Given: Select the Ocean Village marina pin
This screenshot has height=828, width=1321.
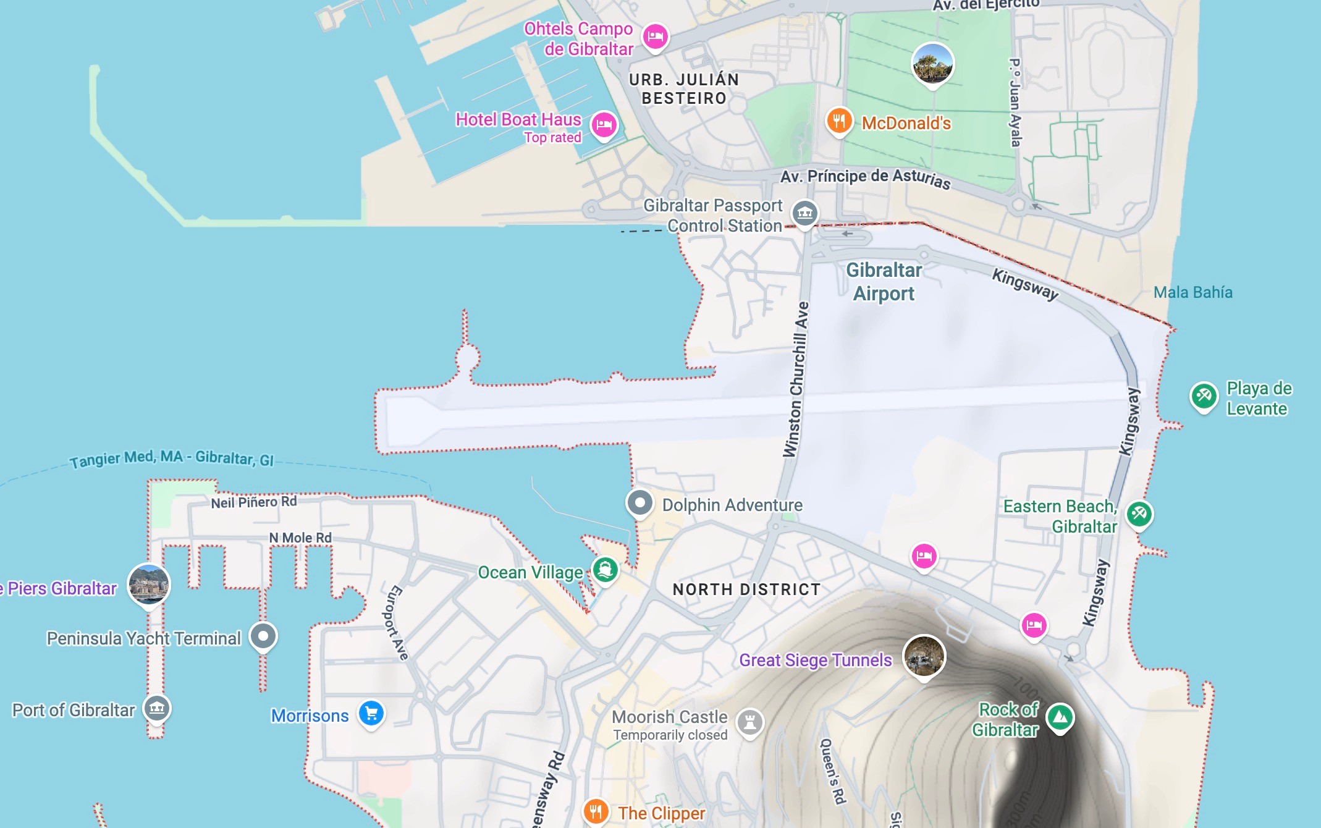Looking at the screenshot, I should [x=606, y=570].
